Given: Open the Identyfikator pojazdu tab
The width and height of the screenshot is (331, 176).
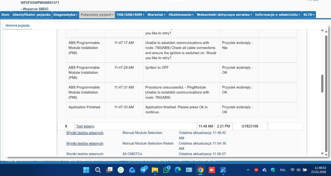Looking at the screenshot, I should pos(31,15).
